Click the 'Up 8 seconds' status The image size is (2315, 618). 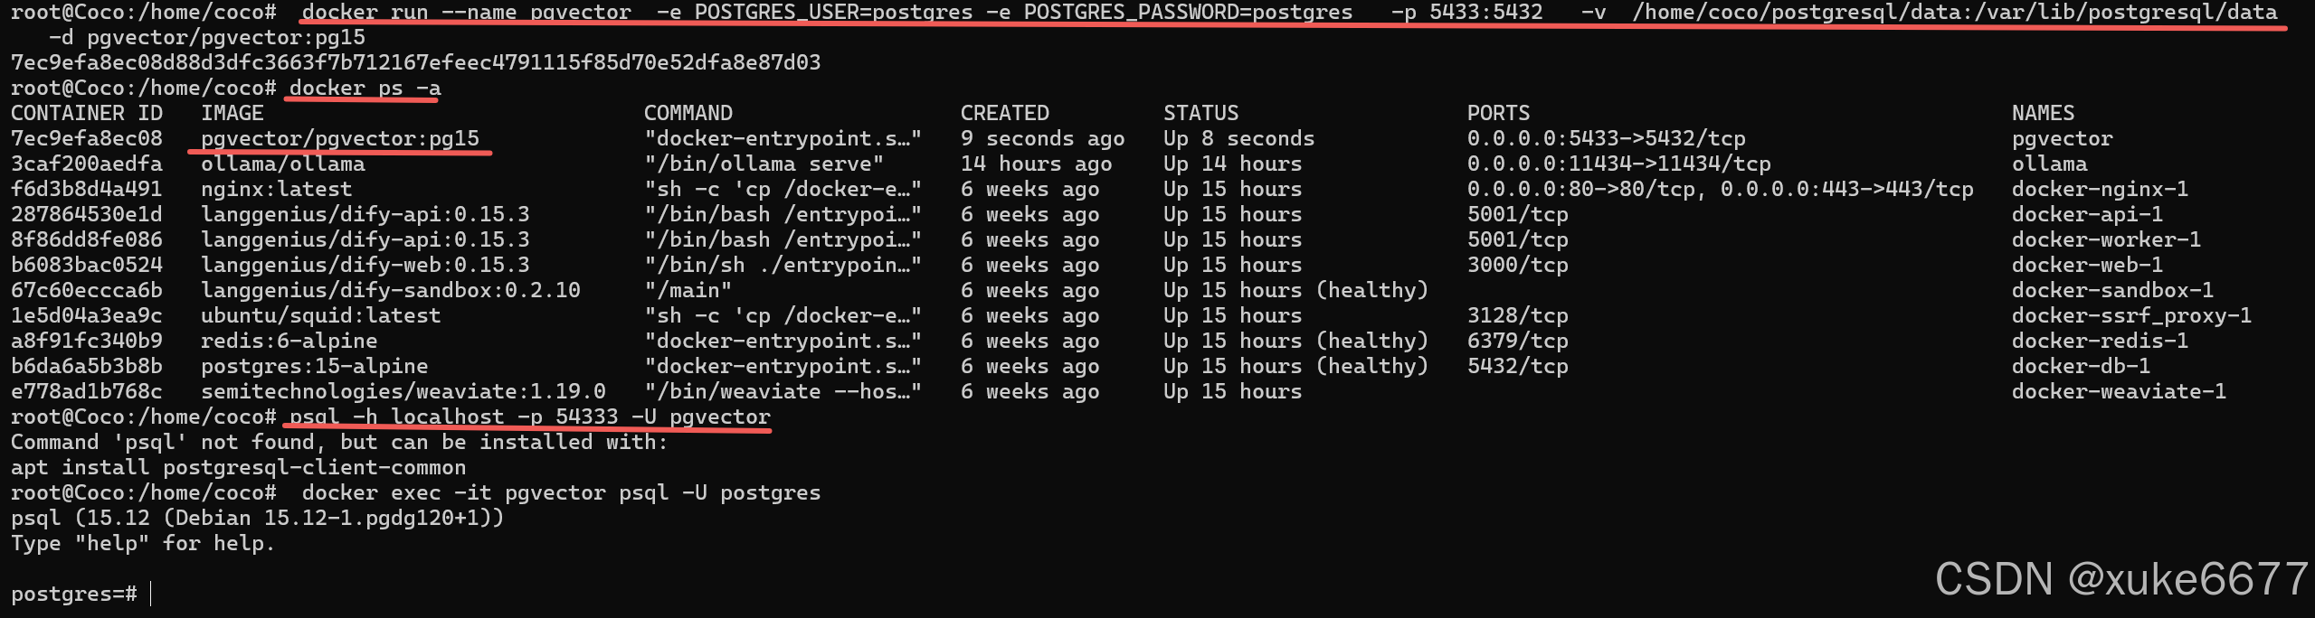(1239, 138)
